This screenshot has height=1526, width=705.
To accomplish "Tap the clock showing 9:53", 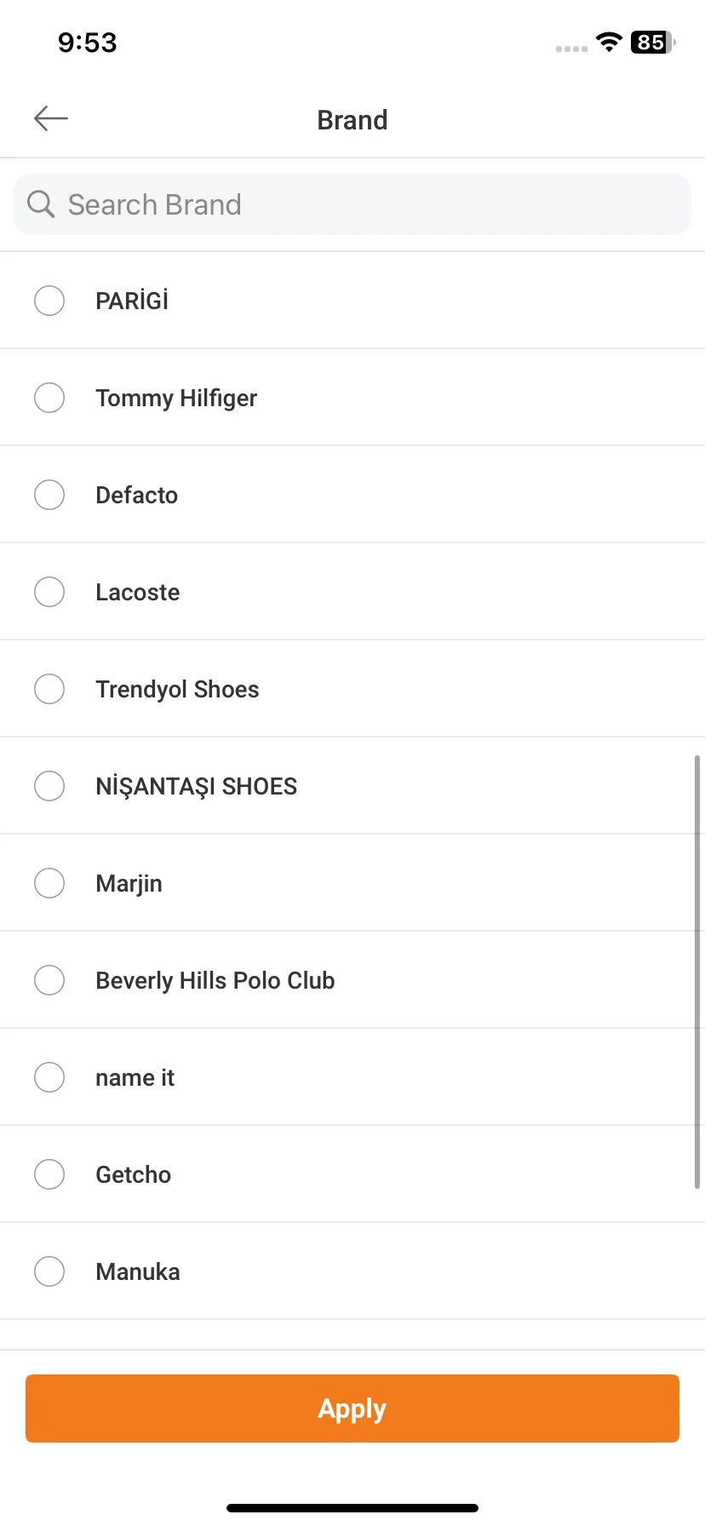I will [x=87, y=43].
